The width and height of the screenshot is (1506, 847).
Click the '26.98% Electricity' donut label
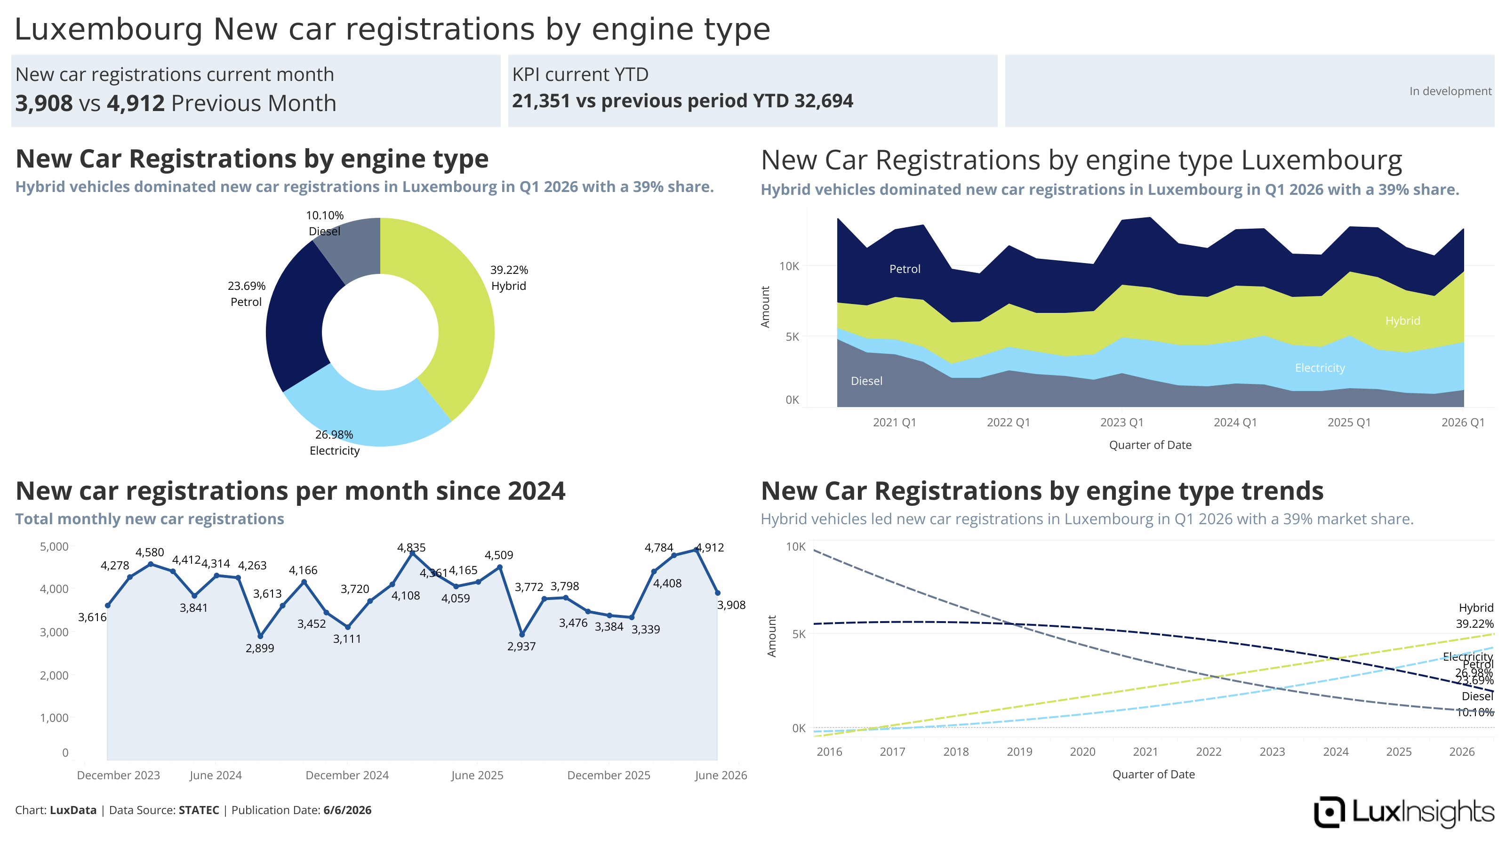tap(335, 442)
